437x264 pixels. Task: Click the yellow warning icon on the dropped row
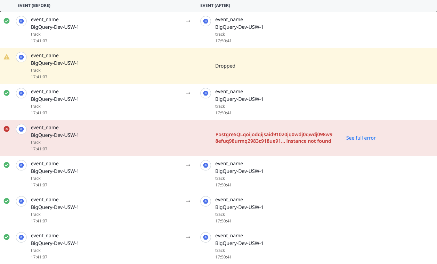point(7,57)
